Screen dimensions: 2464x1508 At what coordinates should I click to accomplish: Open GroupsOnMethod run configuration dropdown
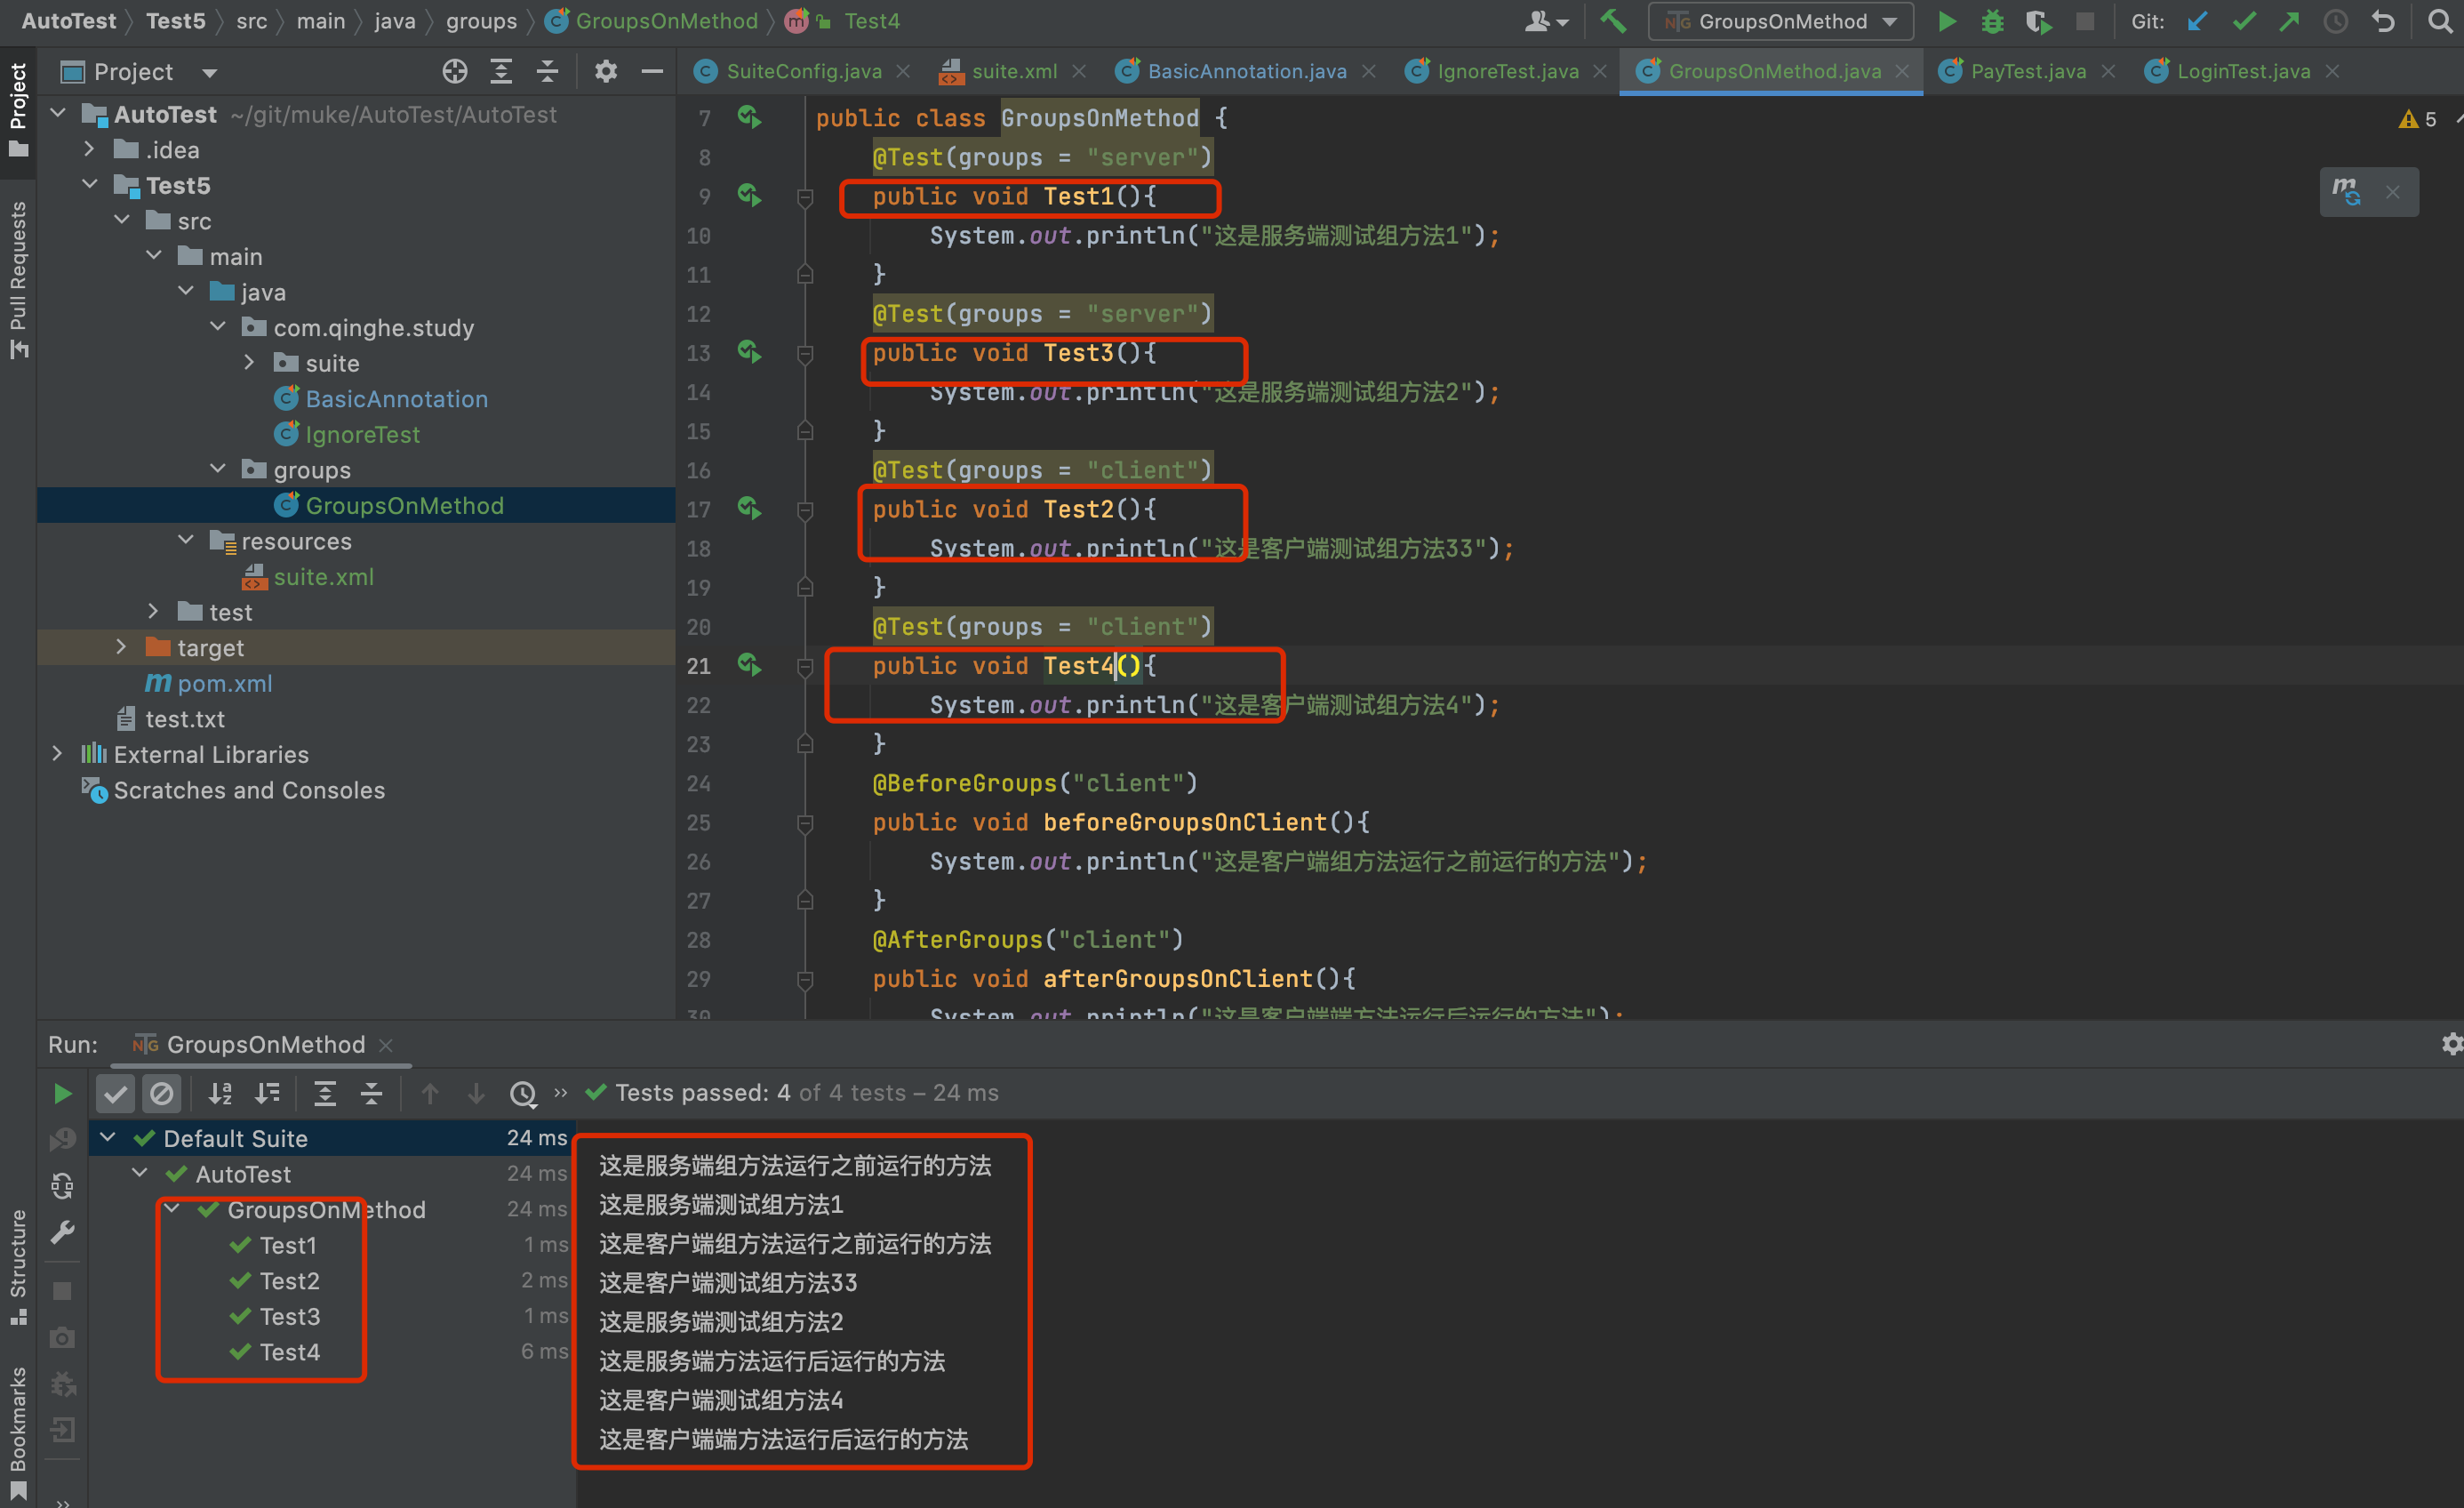[x=1781, y=21]
